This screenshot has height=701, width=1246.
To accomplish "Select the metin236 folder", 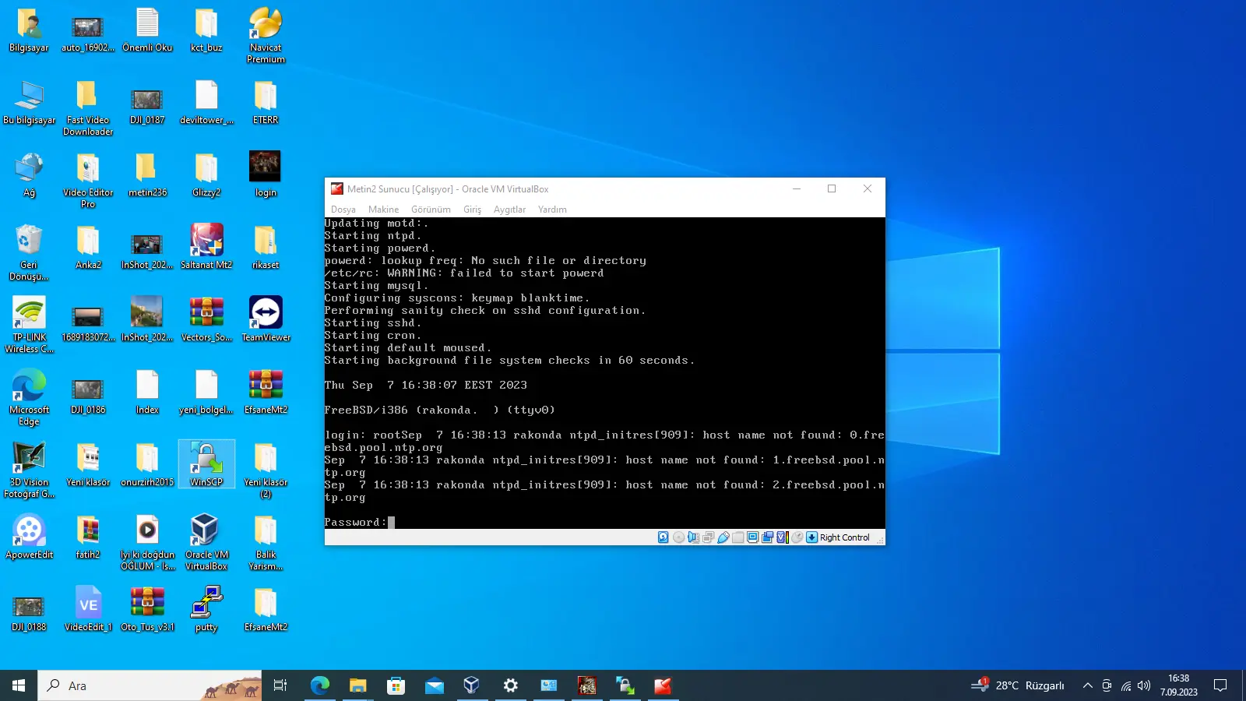I will click(147, 174).
